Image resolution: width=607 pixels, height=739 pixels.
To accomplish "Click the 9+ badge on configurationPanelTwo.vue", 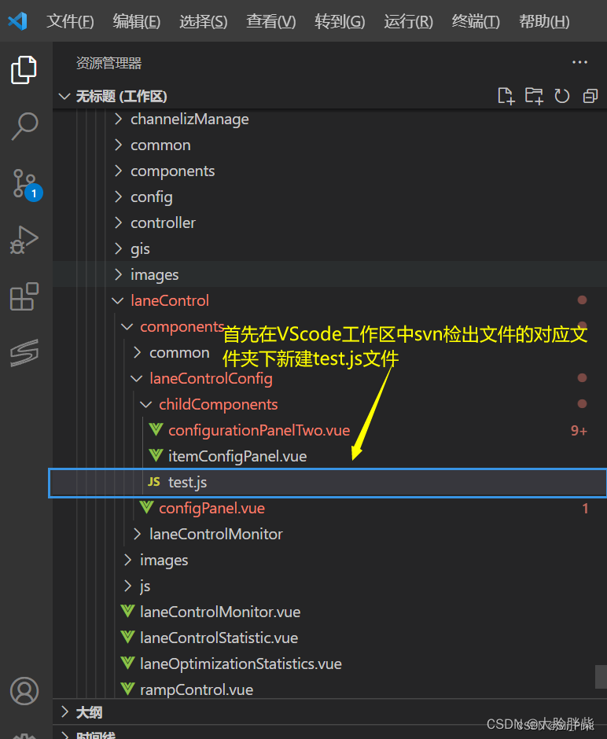I will pyautogui.click(x=579, y=430).
